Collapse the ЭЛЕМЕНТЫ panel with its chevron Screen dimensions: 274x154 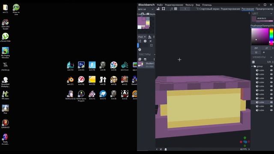point(271,57)
